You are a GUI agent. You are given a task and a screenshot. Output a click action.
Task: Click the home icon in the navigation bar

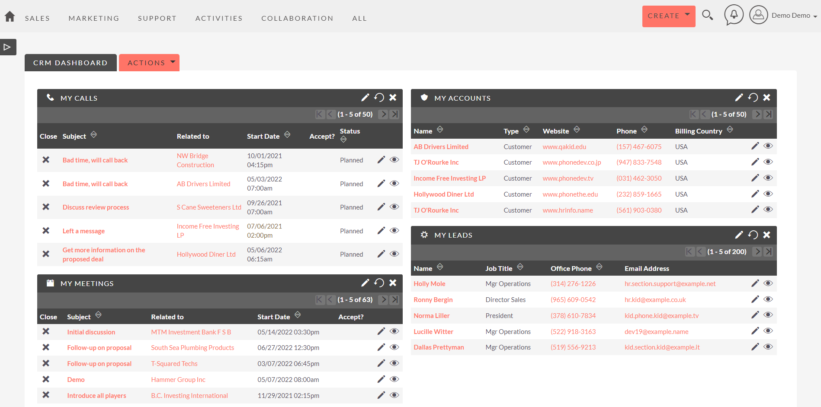point(10,17)
